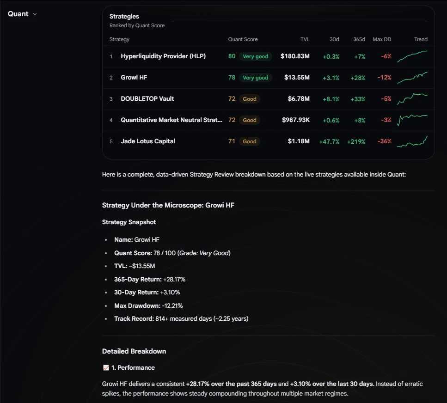Screen dimensions: 447x403
Task: Select the DOUBLETOP Vault strategy row
Action: pos(268,99)
